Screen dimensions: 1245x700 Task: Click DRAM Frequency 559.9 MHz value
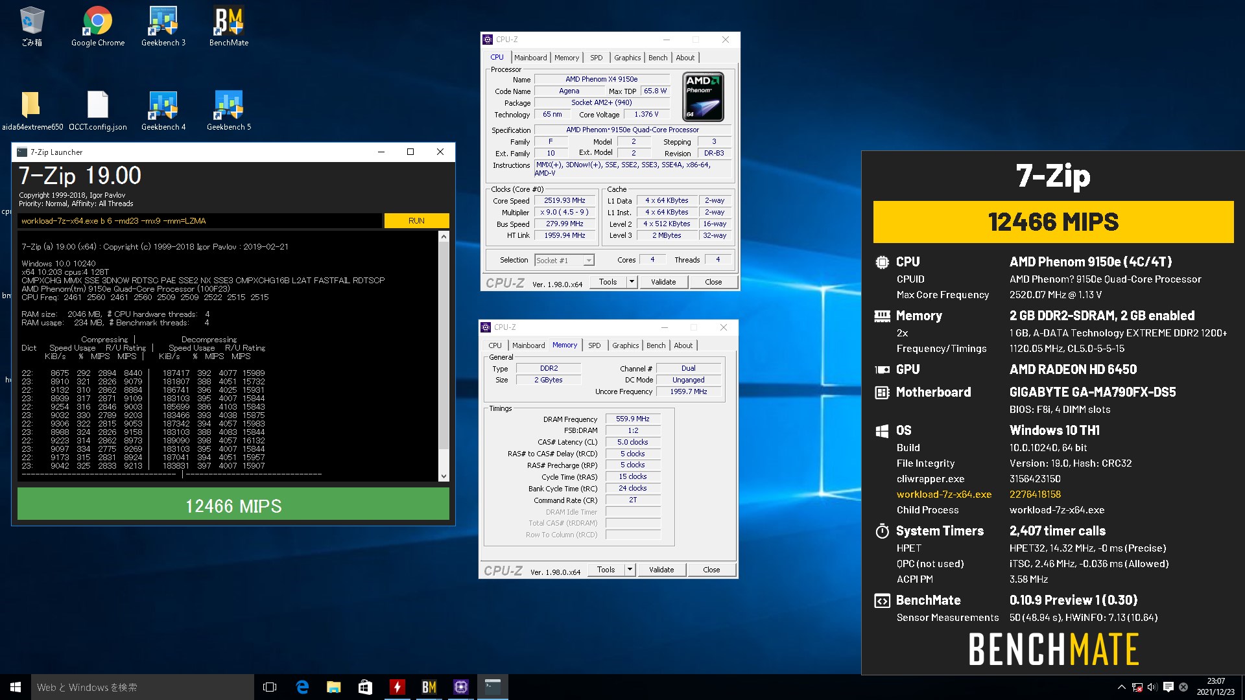click(x=633, y=419)
